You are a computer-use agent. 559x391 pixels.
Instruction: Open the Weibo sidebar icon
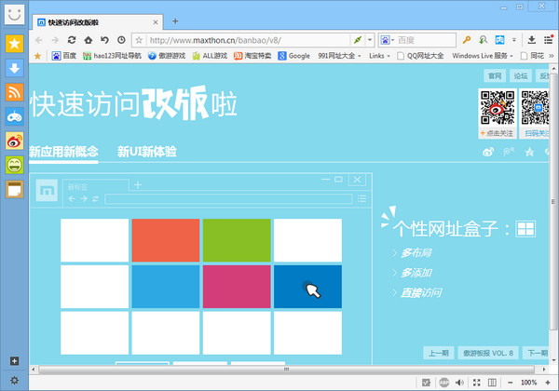tap(14, 141)
